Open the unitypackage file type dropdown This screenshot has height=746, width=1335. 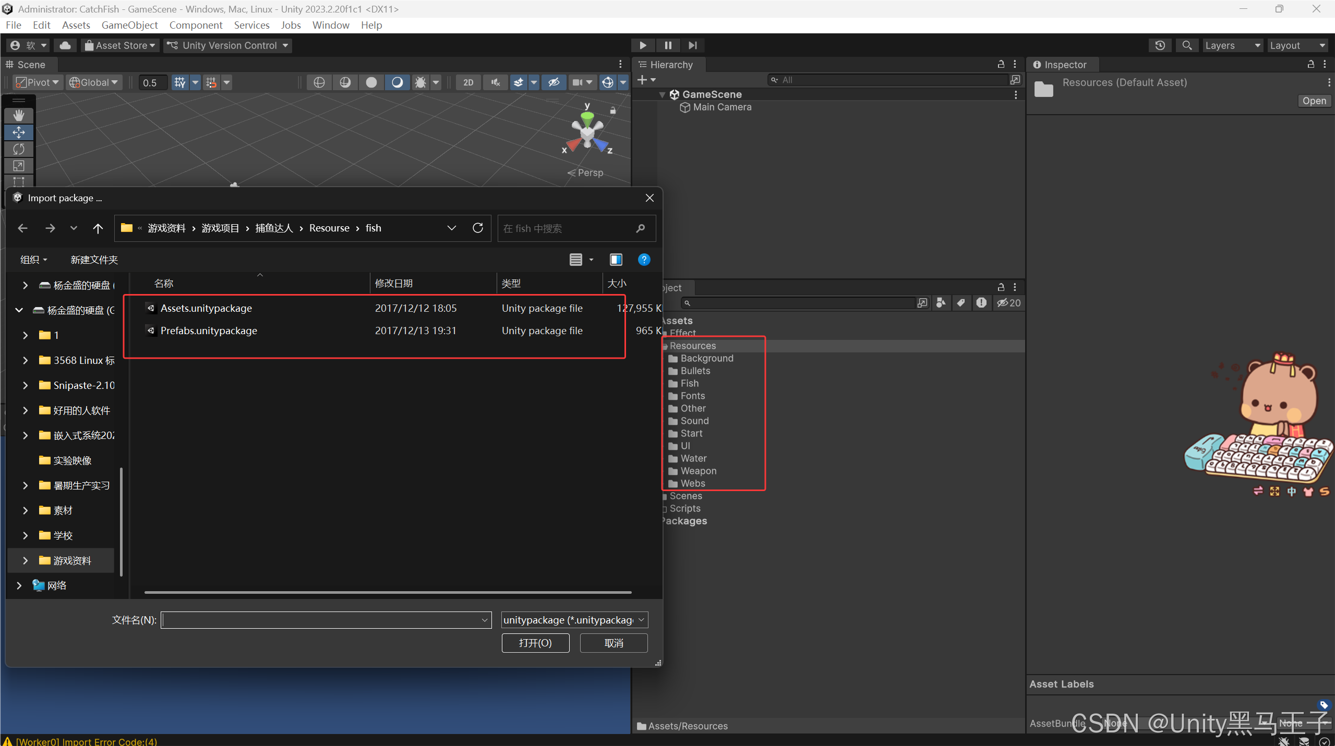click(x=574, y=620)
